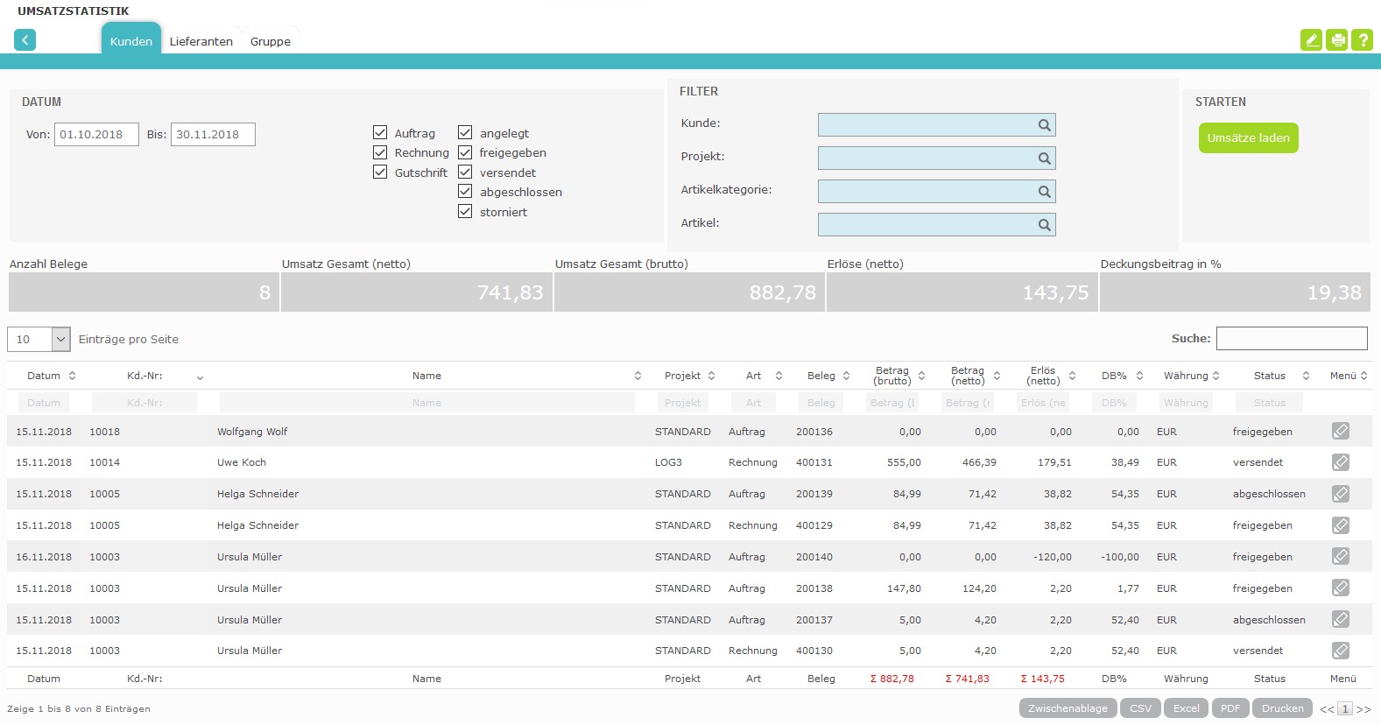Open the entries per page dropdown
The height and width of the screenshot is (725, 1381).
[39, 339]
